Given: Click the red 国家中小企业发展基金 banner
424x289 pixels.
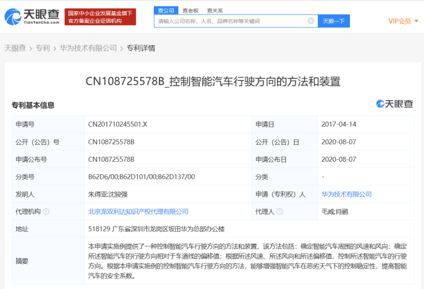Looking at the screenshot, I should pyautogui.click(x=100, y=17).
